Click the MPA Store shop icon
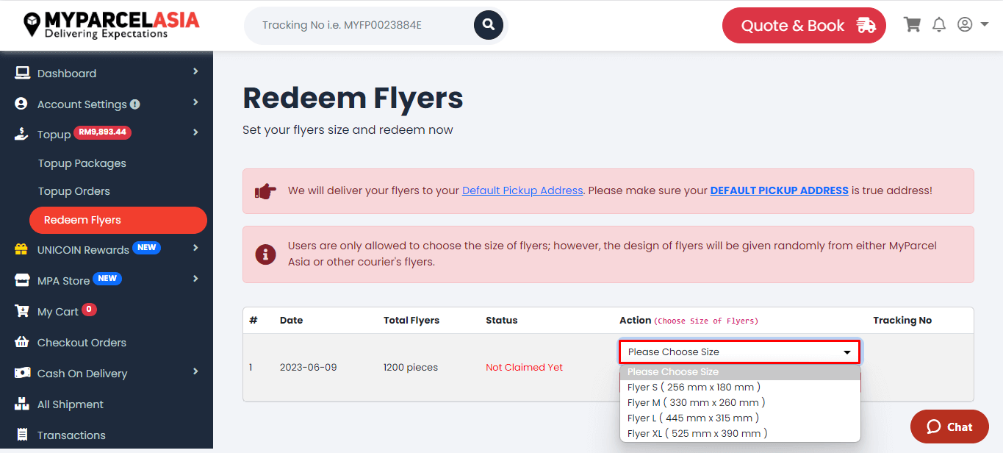1003x453 pixels. point(22,280)
